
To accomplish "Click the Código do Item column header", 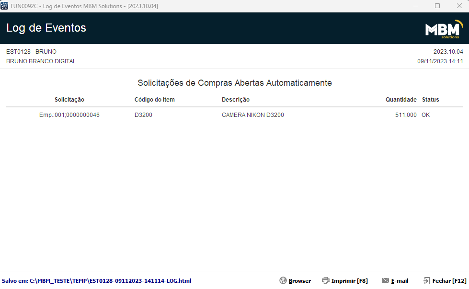I will point(155,100).
